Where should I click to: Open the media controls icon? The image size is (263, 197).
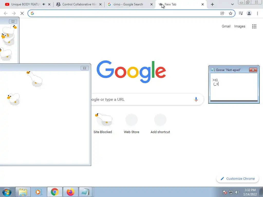(x=241, y=13)
